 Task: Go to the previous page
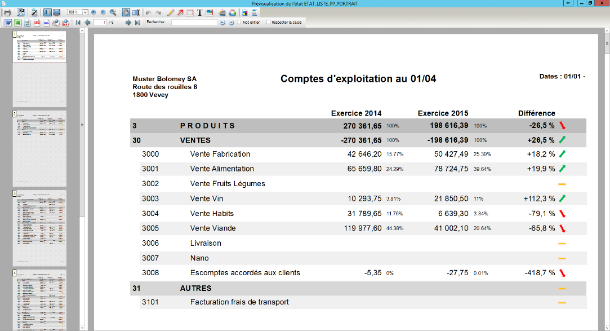tap(87, 23)
